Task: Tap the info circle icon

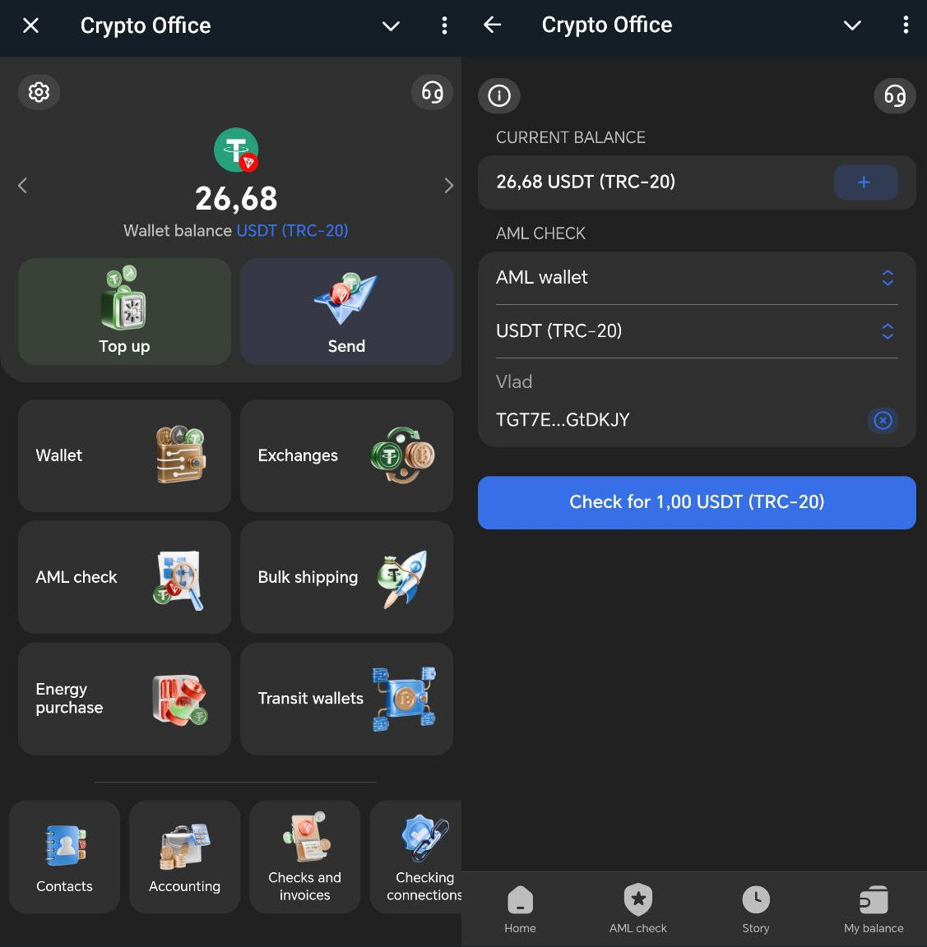Action: pyautogui.click(x=499, y=95)
